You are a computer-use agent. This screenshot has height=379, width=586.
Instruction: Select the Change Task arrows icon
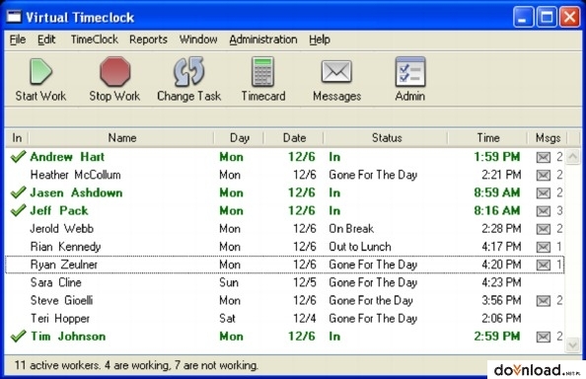[x=188, y=71]
